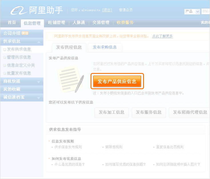Click the 退出 logout link
210x179 pixels.
click(107, 10)
